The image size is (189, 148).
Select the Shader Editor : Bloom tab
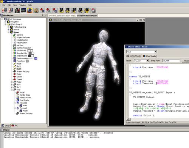pyautogui.click(x=87, y=16)
